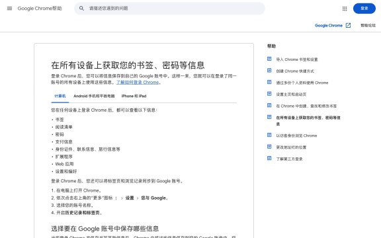Click the external link icon beside Google Chrome

pyautogui.click(x=348, y=25)
